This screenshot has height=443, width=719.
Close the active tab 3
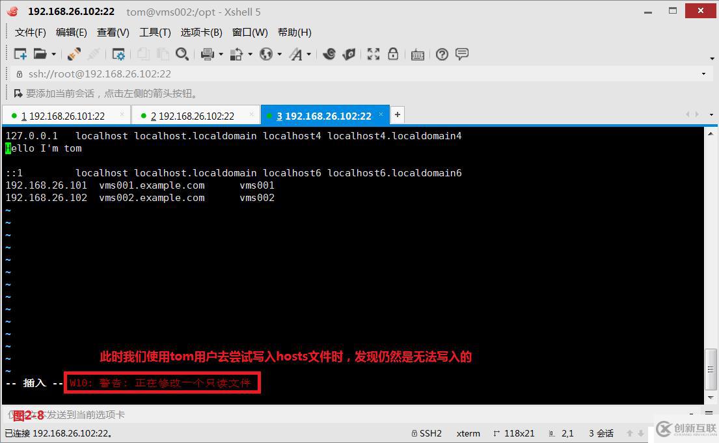pos(381,114)
